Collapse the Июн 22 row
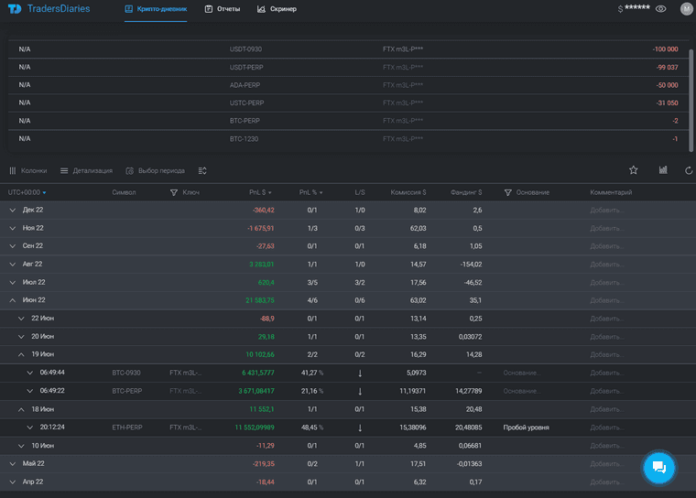Image resolution: width=696 pixels, height=498 pixels. (x=13, y=300)
